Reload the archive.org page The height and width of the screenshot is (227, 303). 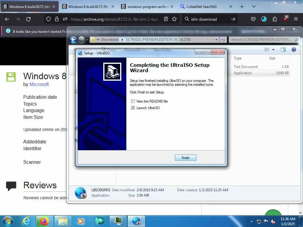[28, 19]
